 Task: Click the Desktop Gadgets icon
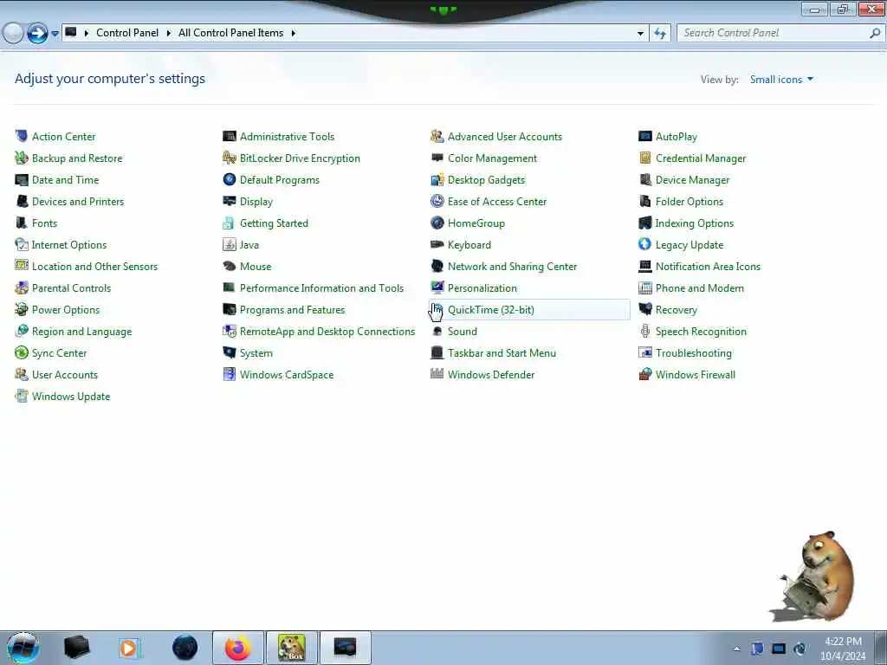[437, 180]
